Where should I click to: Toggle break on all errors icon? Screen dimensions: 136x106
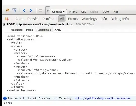[7, 19]
